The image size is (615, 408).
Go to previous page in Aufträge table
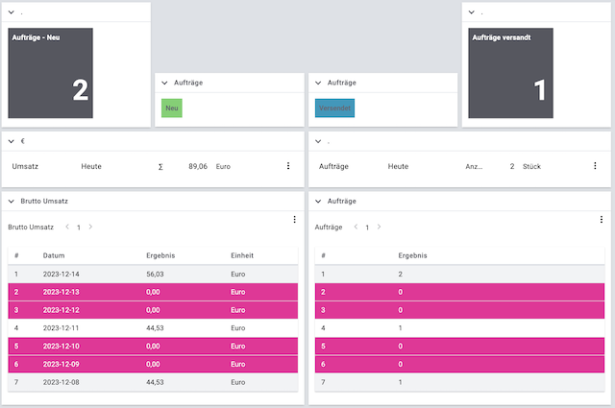[x=356, y=228]
